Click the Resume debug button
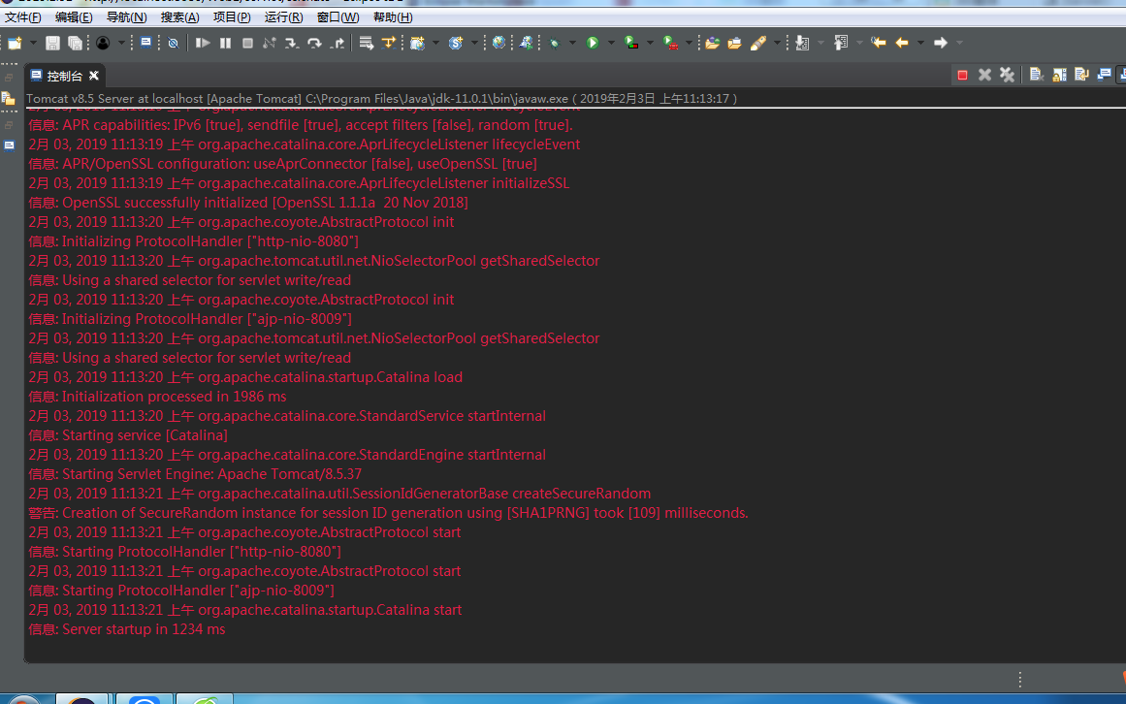This screenshot has width=1126, height=704. tap(203, 43)
